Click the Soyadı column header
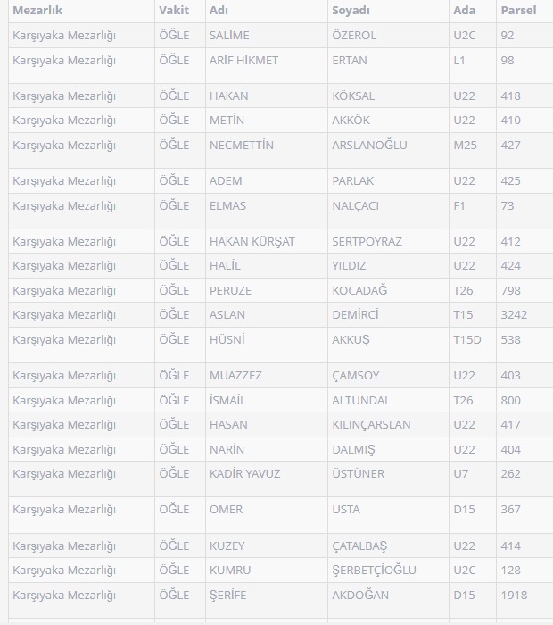 point(351,11)
